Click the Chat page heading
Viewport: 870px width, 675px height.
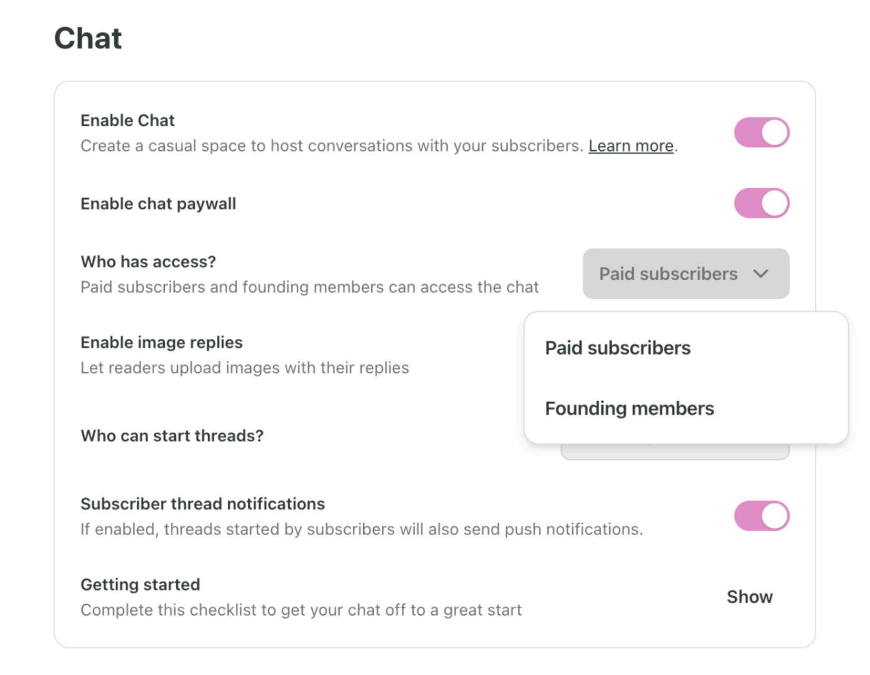coord(88,38)
